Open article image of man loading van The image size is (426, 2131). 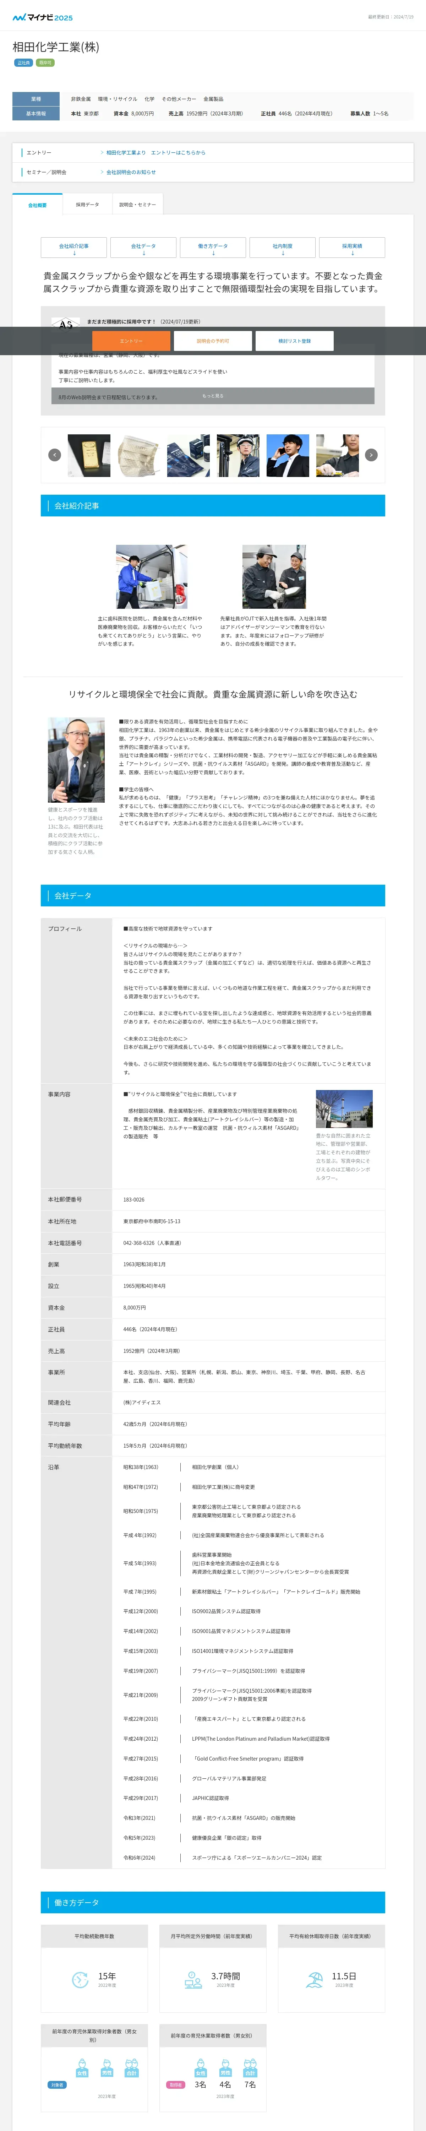tap(151, 576)
